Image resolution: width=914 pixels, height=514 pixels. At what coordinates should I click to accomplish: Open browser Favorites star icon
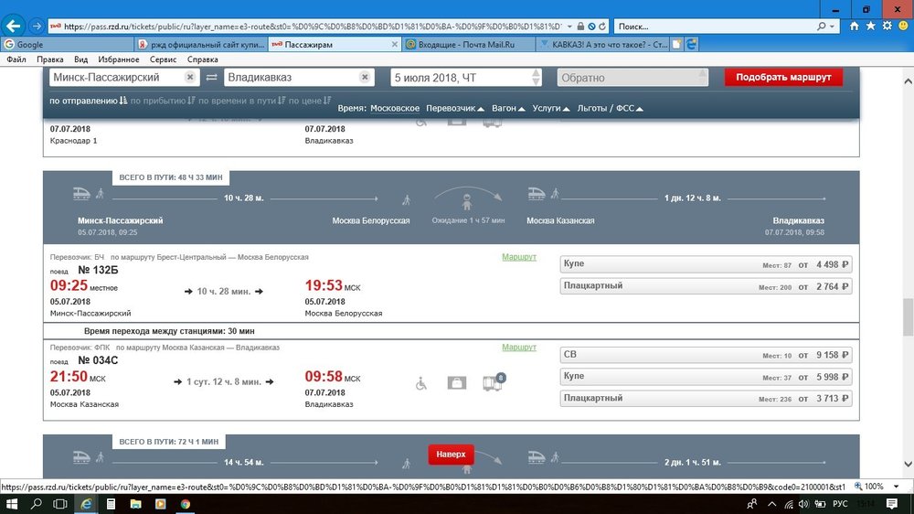click(870, 27)
